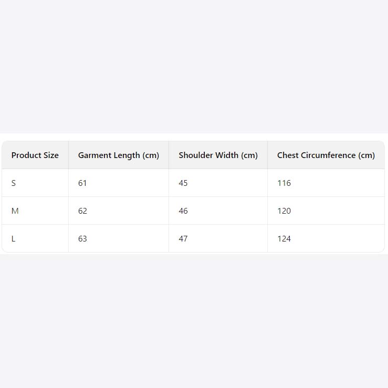Click the blank gray area below the table
The height and width of the screenshot is (388, 388).
(x=194, y=320)
